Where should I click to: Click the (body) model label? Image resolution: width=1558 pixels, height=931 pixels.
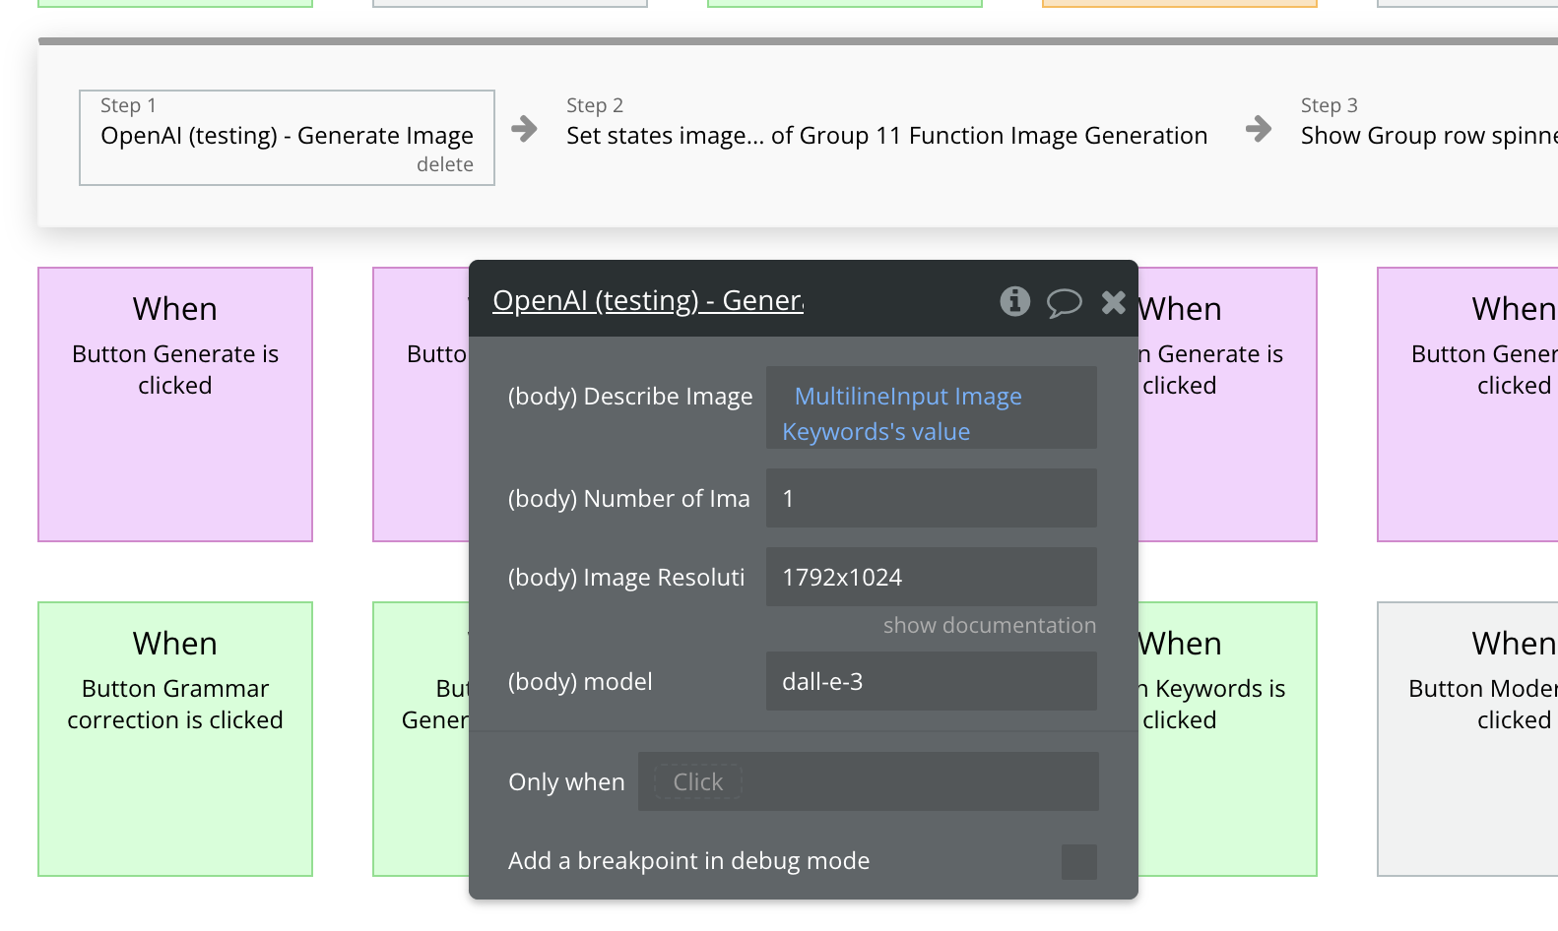pos(580,682)
